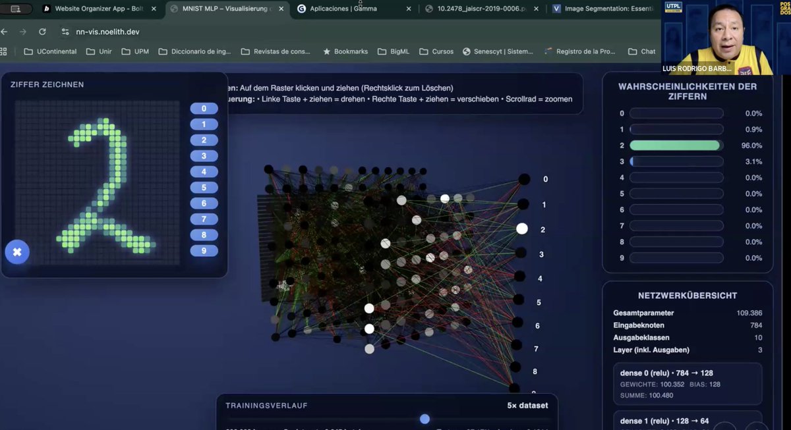This screenshot has width=791, height=430.
Task: Expand the Netzwerkübersicht panel header
Action: point(688,295)
